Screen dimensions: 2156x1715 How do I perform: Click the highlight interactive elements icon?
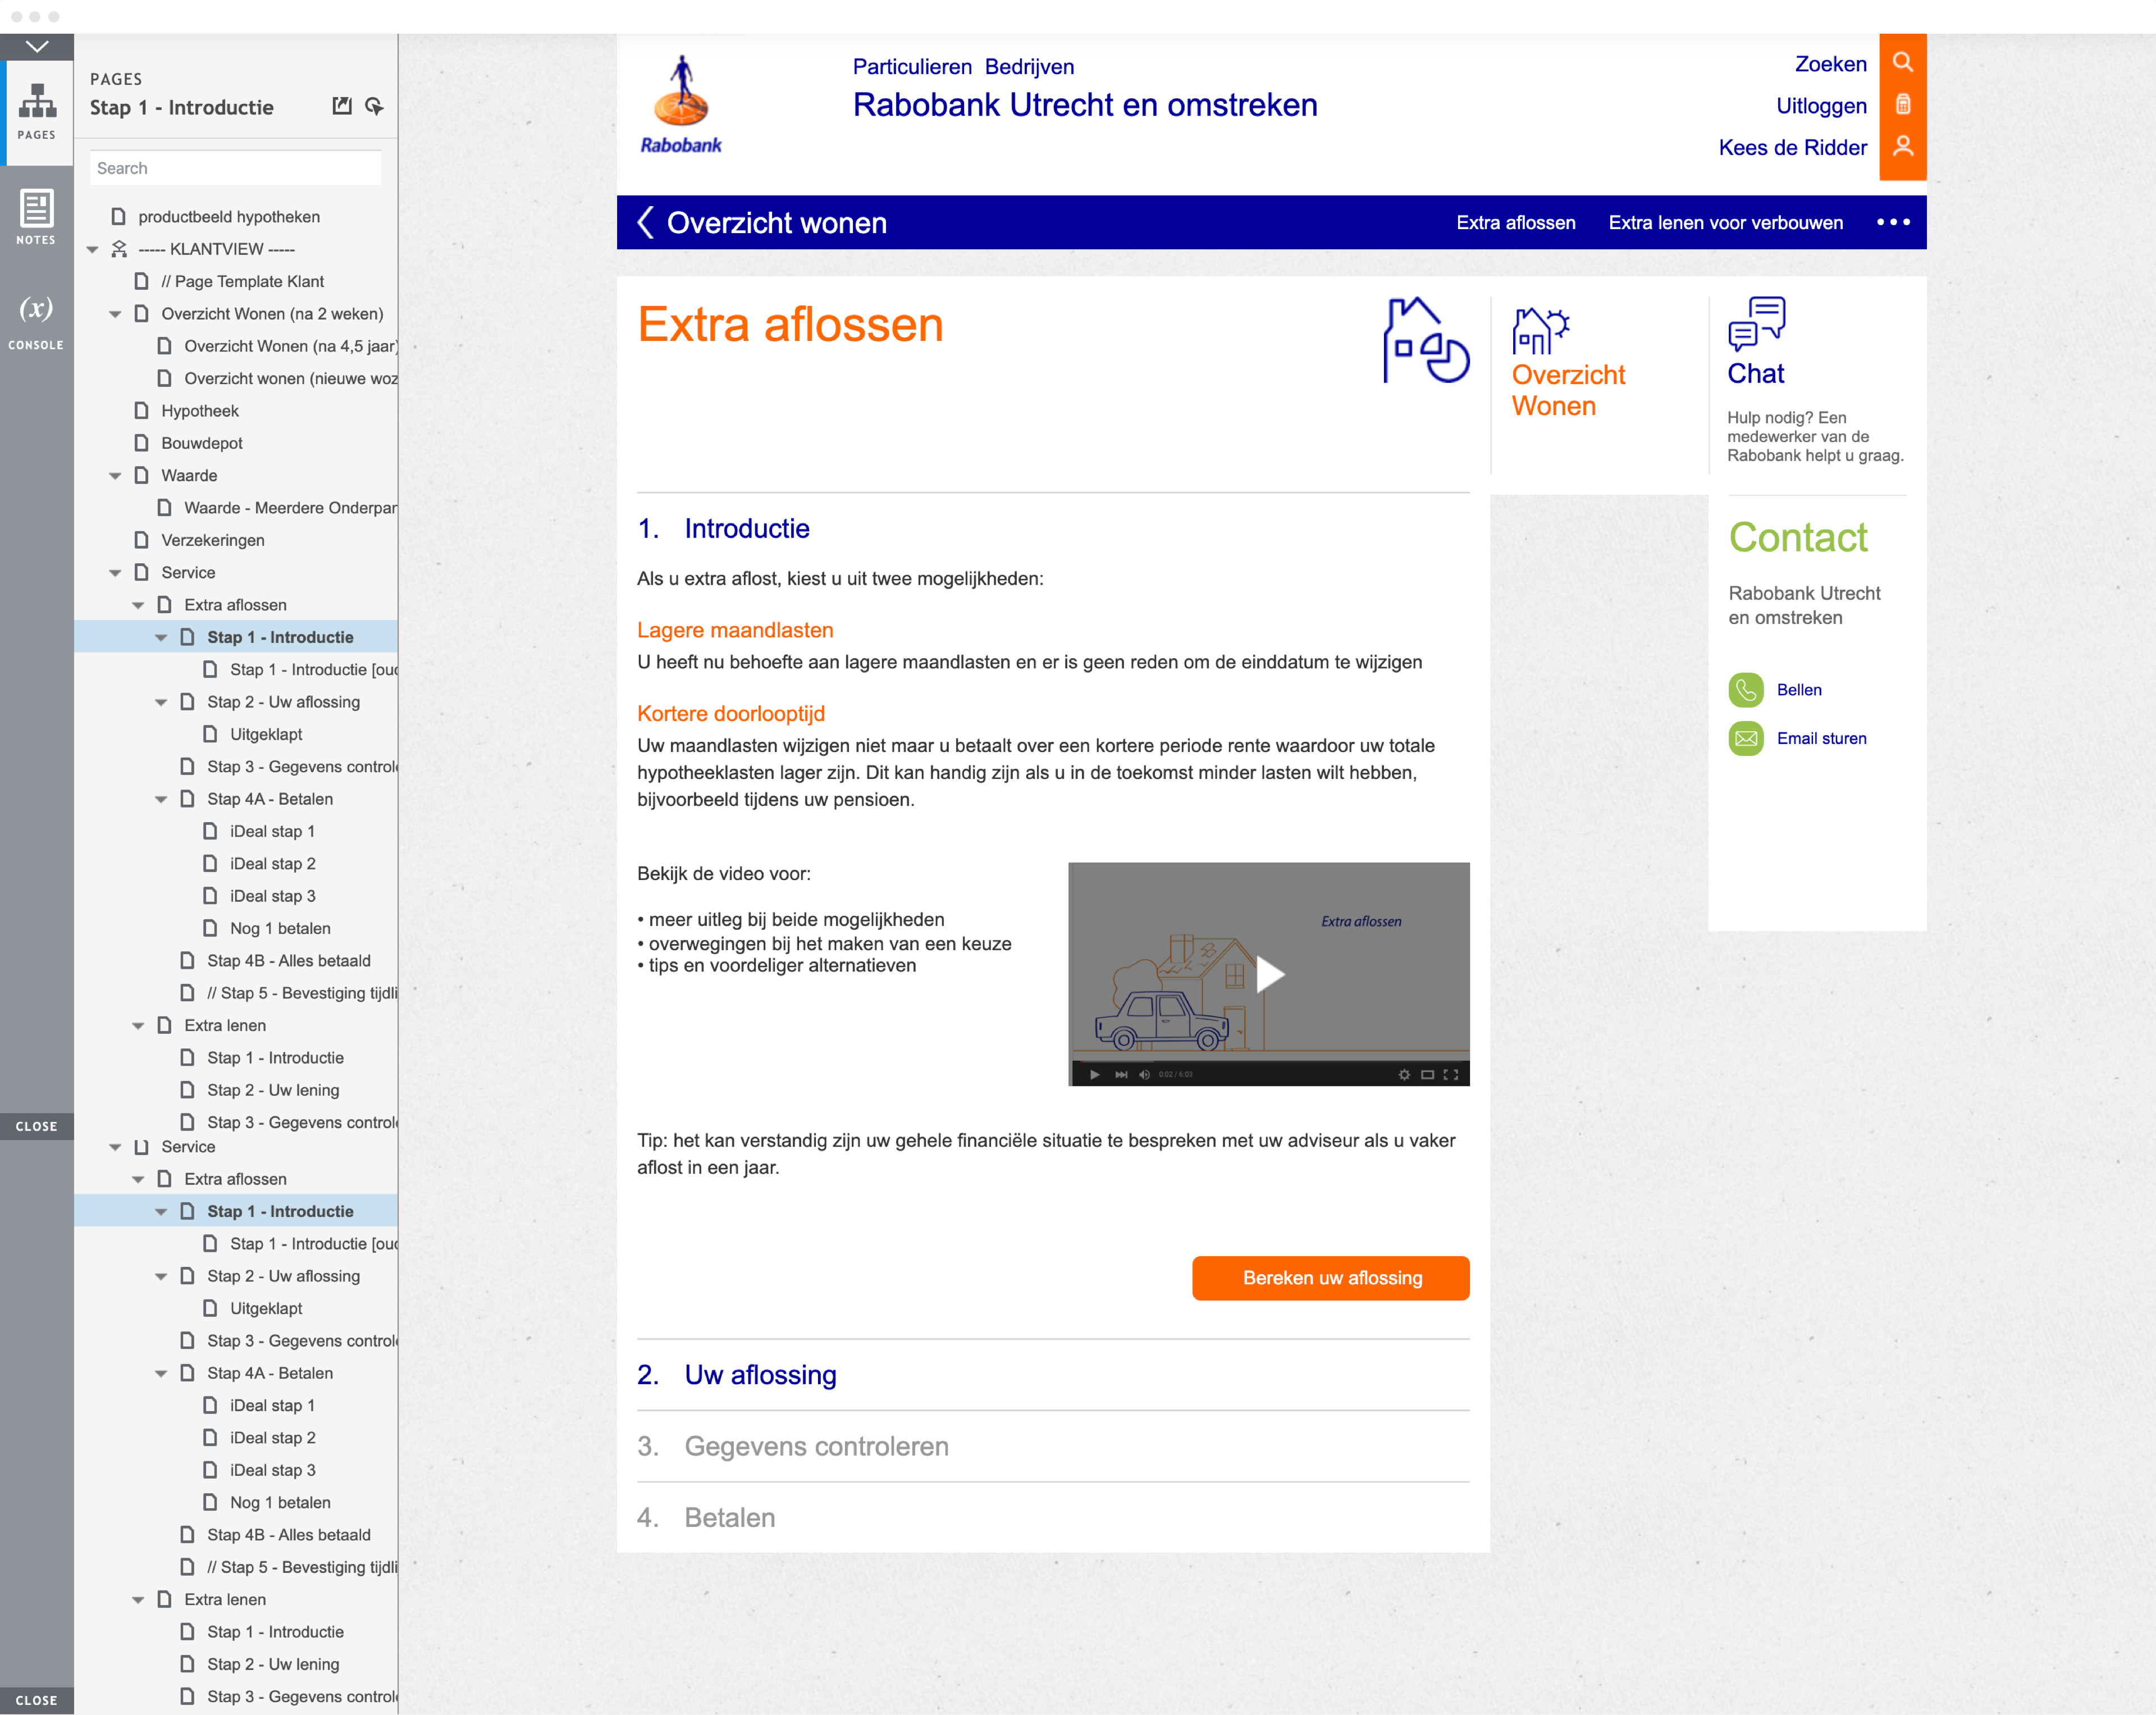tap(375, 106)
